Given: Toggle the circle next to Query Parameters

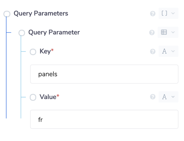Looking at the screenshot, I should 7,14.
